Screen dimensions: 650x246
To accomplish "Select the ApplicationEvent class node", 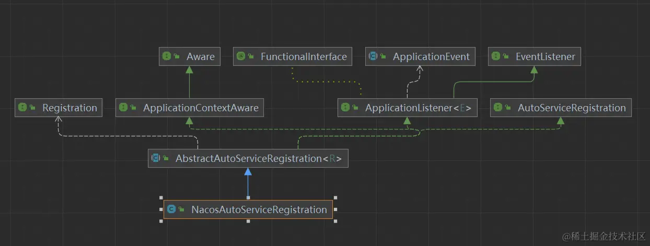I will [420, 56].
